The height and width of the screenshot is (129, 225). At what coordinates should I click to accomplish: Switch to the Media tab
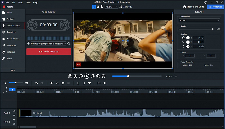point(13,13)
